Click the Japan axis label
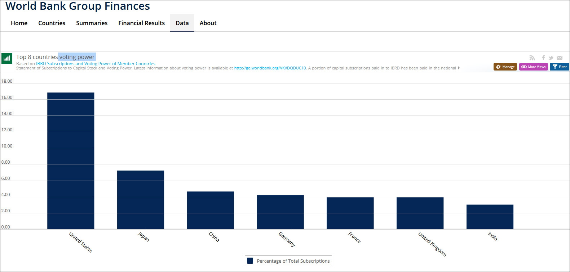 point(143,236)
